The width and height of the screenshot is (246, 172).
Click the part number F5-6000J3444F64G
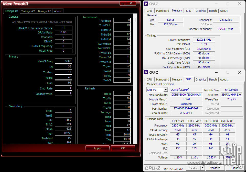(186, 108)
